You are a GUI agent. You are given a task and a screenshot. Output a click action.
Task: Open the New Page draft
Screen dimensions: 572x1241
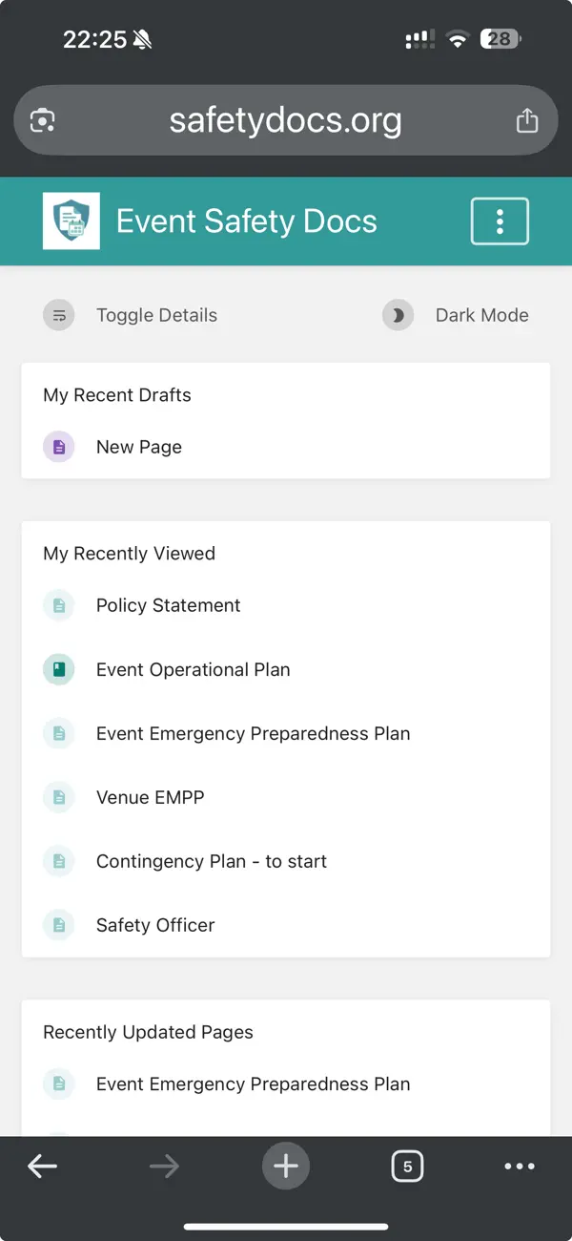pos(139,447)
